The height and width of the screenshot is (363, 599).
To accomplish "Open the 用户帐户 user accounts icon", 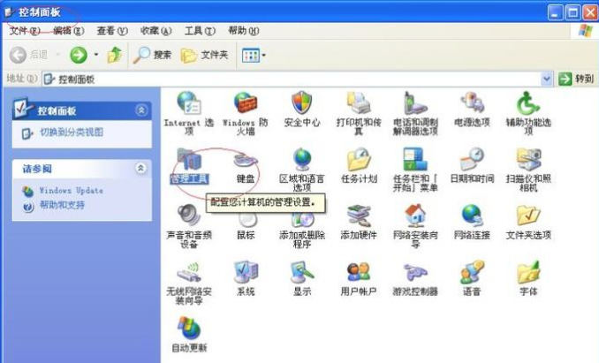I will click(x=358, y=274).
